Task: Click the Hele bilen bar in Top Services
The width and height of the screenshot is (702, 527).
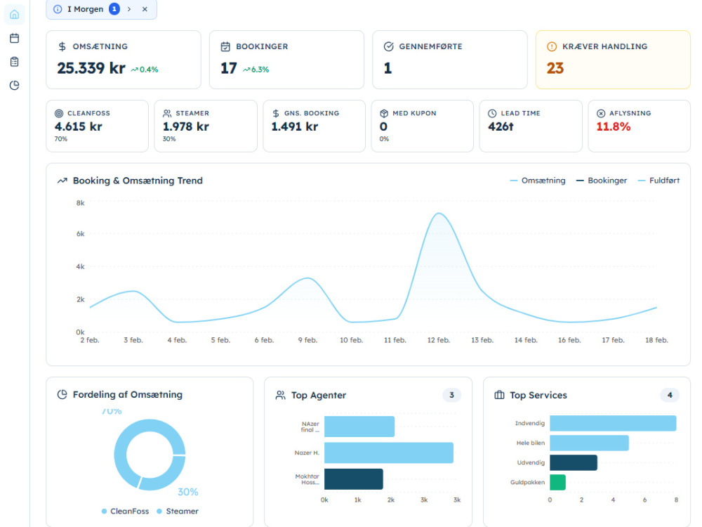Action: pyautogui.click(x=589, y=443)
